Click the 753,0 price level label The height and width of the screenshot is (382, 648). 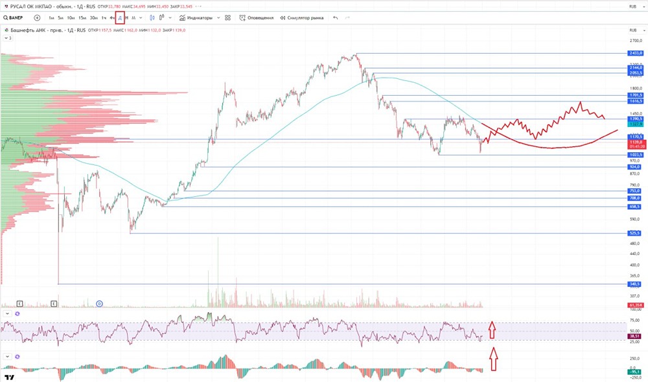pyautogui.click(x=635, y=191)
